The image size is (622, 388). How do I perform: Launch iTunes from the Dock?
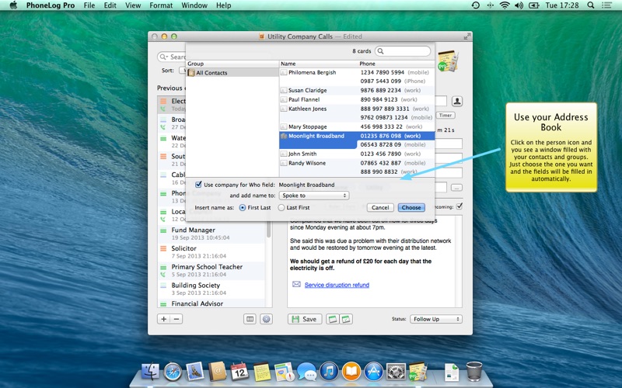tap(328, 372)
